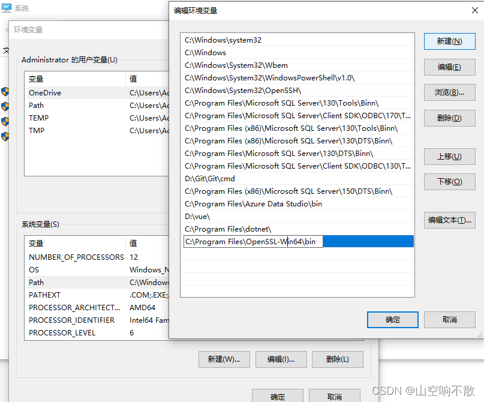Click inside the OpenSSL-Win64\bin edit field

(252, 242)
